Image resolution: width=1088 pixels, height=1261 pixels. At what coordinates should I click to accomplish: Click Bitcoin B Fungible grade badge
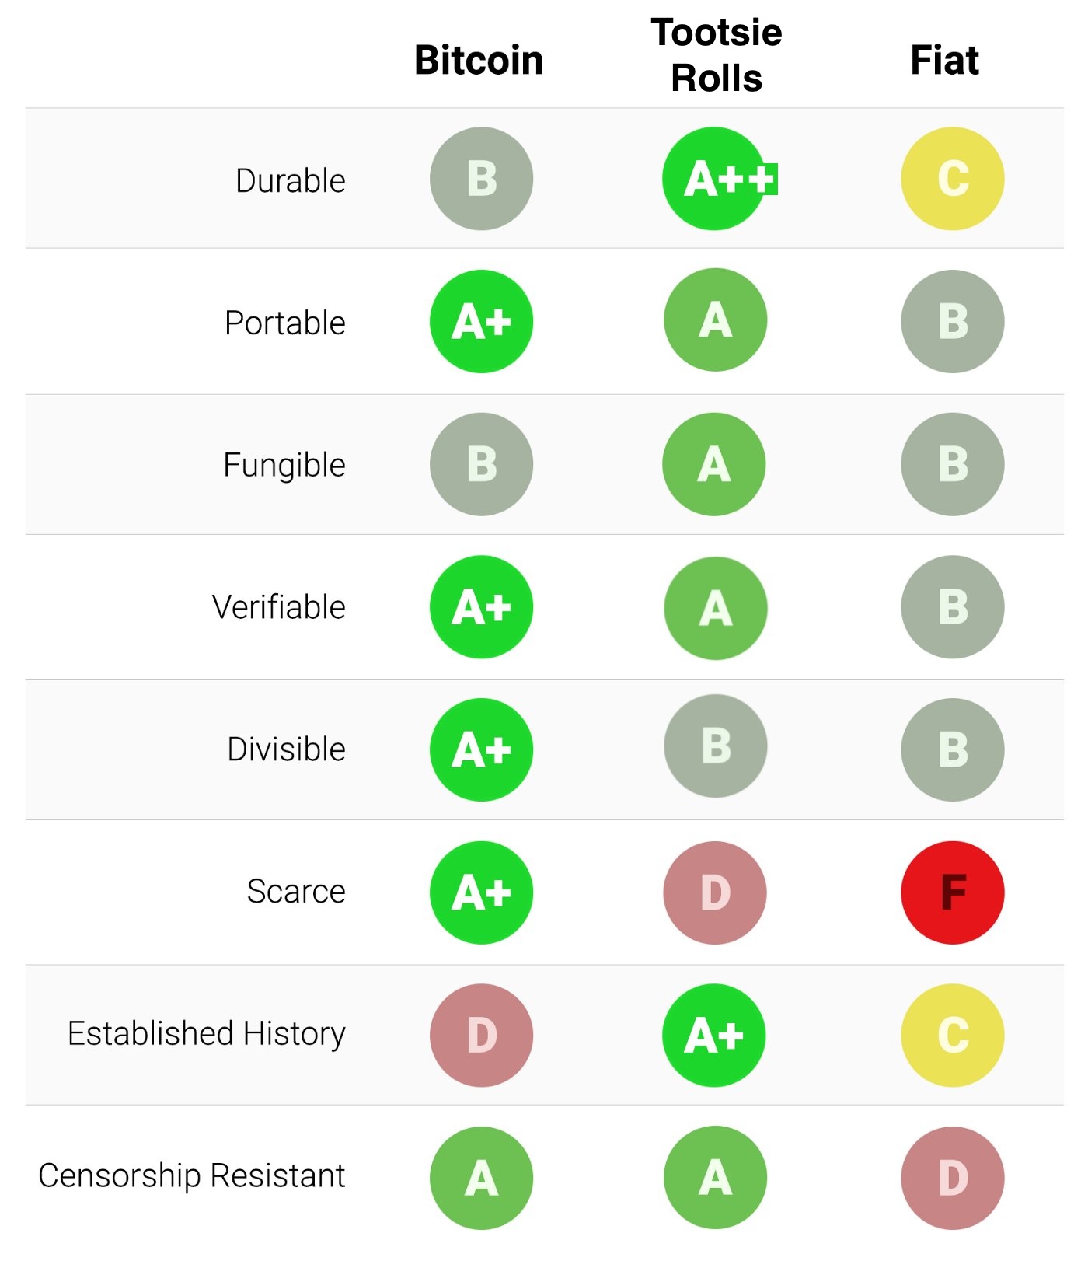(481, 464)
